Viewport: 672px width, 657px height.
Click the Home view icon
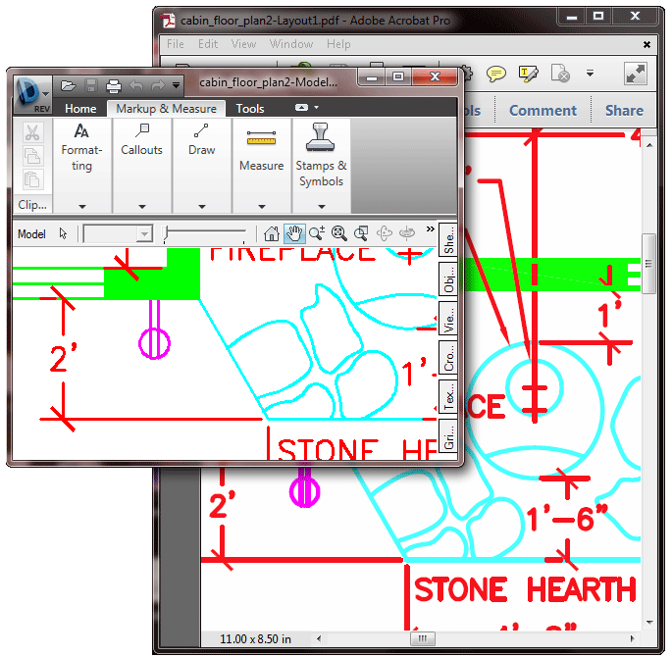click(272, 233)
